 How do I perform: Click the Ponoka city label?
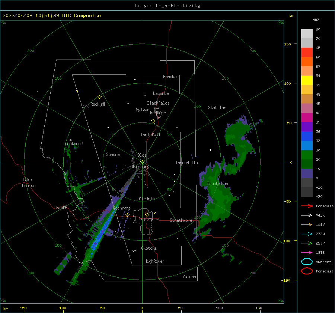(170, 77)
